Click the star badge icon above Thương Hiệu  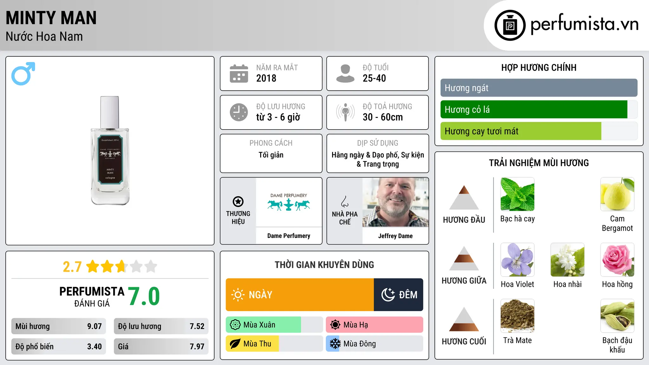(x=238, y=202)
